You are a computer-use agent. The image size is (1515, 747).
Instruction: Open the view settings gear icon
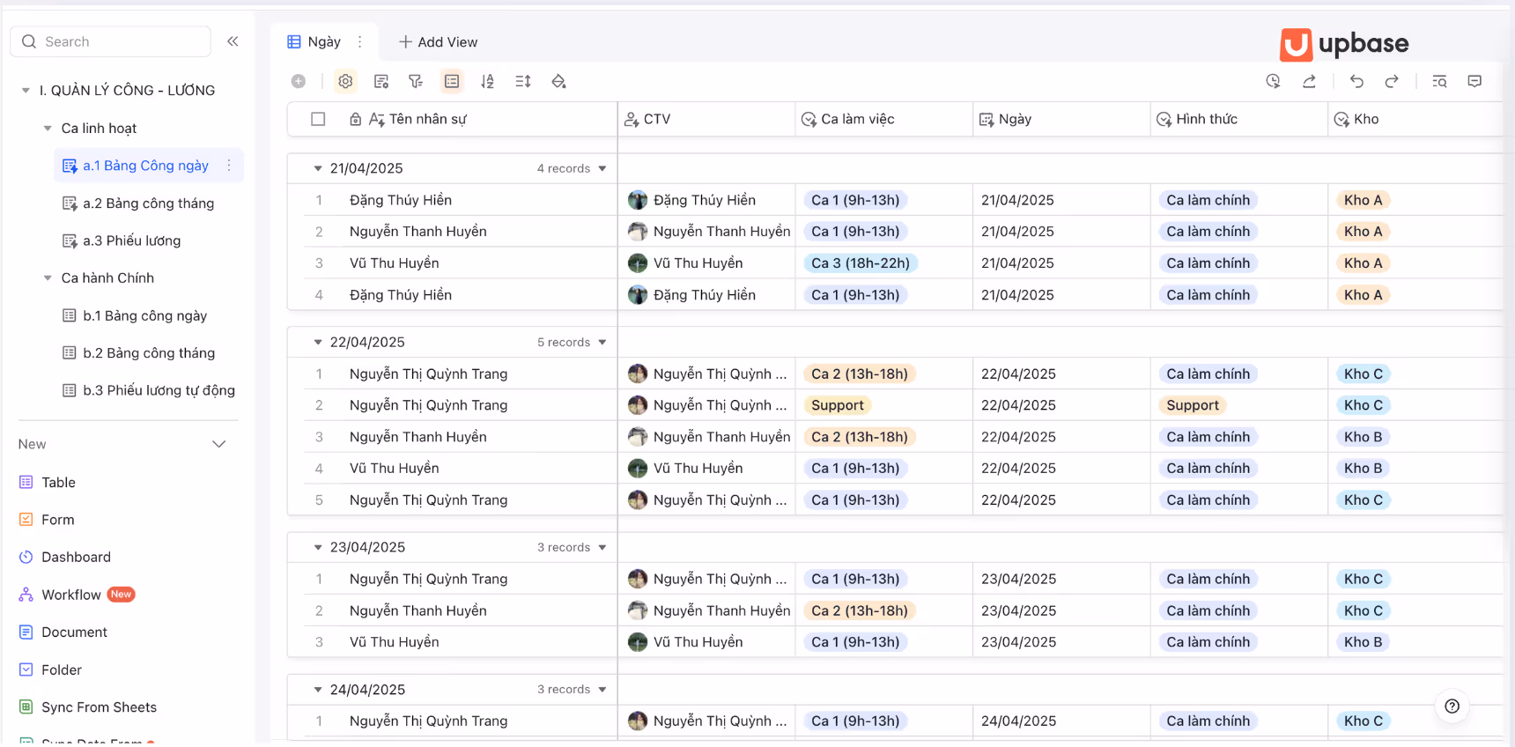click(x=345, y=81)
